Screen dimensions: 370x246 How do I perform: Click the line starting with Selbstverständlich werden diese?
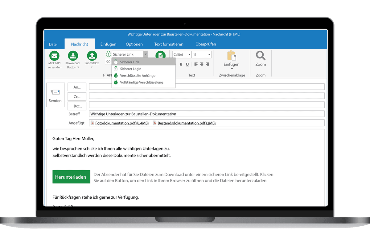[x=112, y=155]
